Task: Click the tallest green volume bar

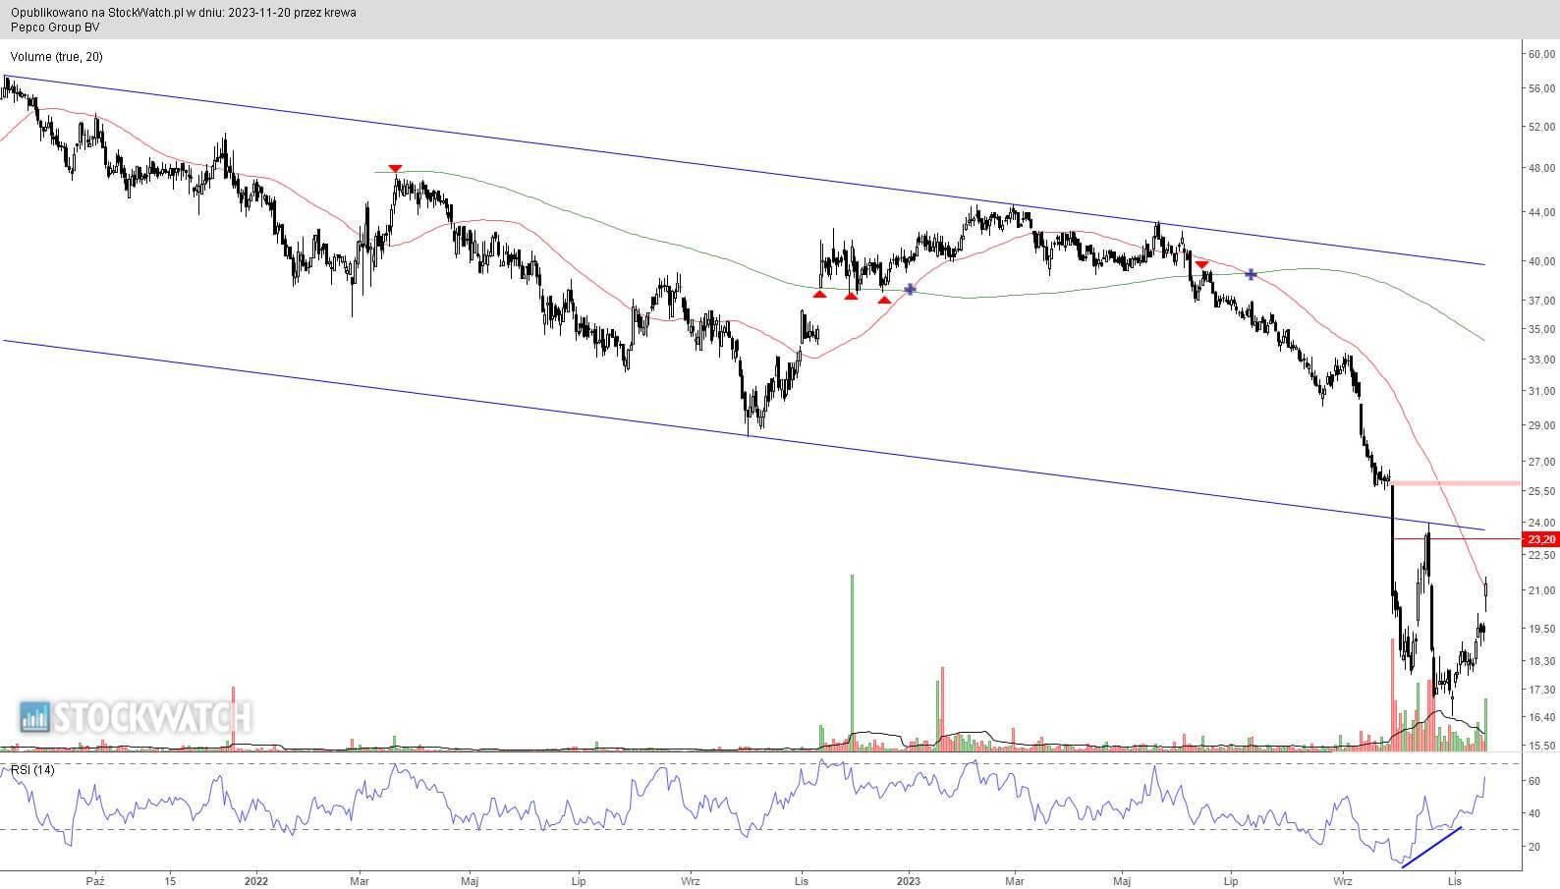Action: [x=852, y=662]
